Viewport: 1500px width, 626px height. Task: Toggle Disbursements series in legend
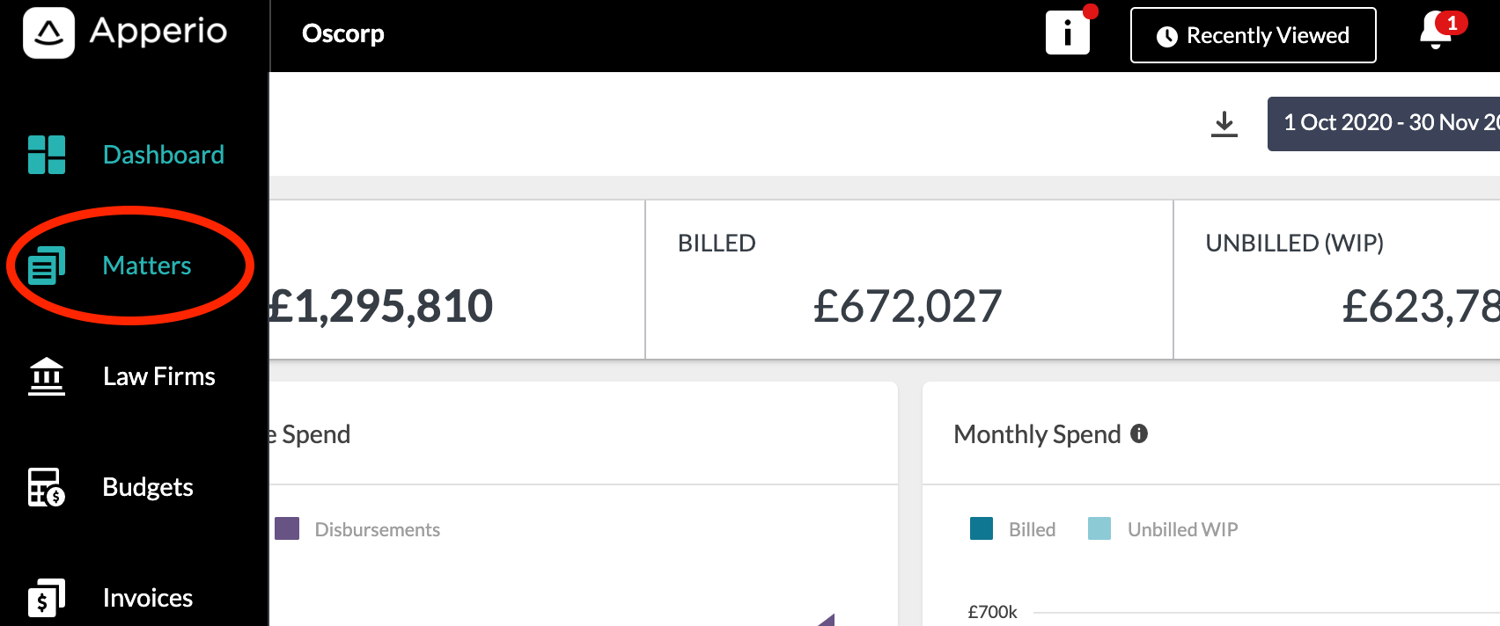[x=357, y=529]
